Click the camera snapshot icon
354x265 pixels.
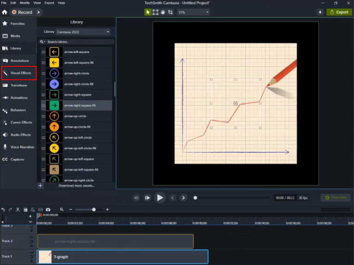point(48,210)
